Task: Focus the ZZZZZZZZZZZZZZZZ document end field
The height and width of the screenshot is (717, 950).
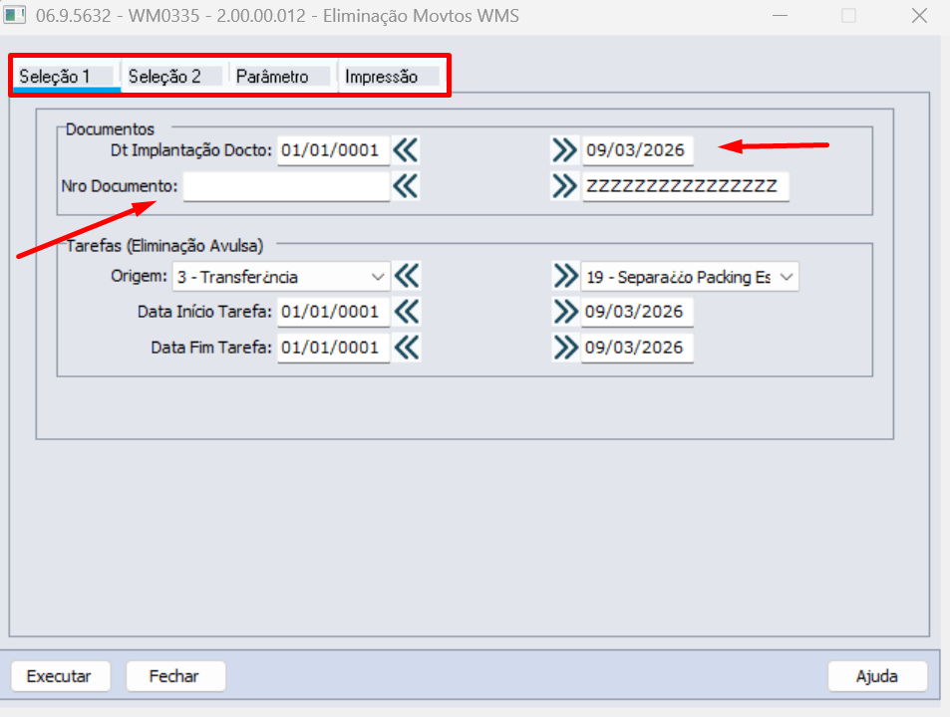Action: click(685, 186)
